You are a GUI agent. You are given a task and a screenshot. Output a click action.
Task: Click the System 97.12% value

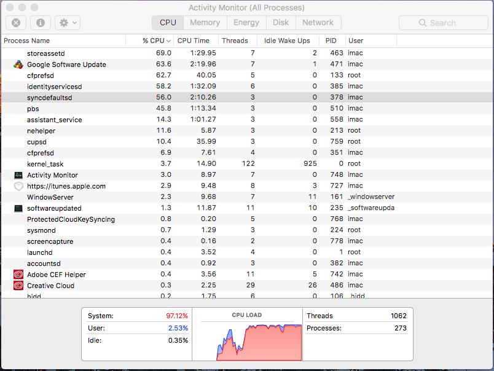coord(177,316)
